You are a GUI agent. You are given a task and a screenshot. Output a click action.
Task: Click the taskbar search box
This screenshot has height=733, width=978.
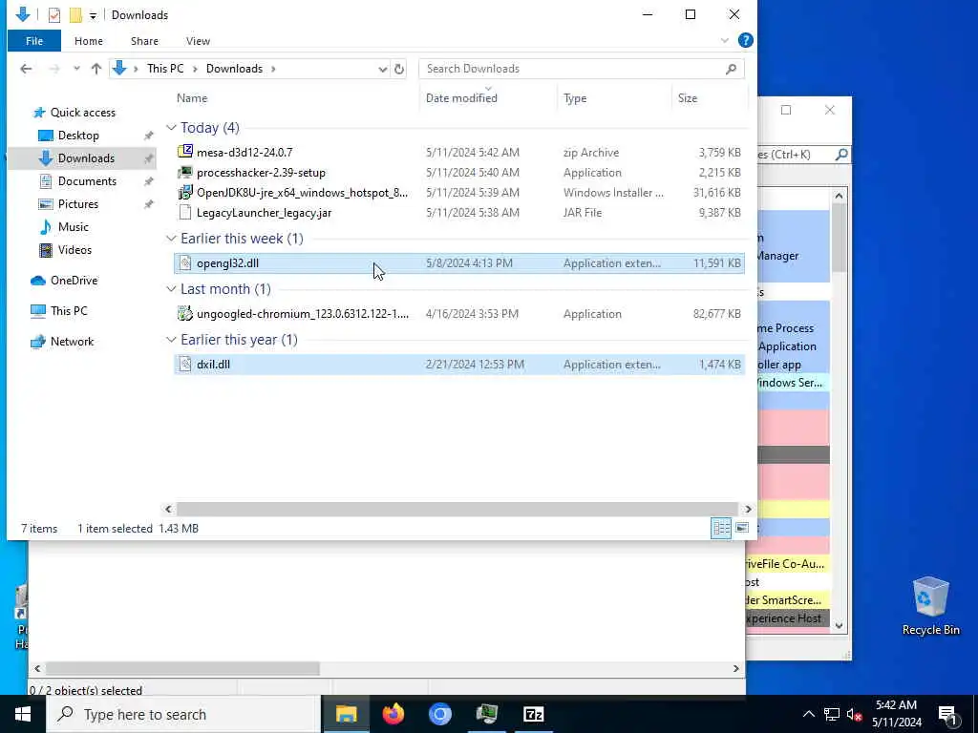(183, 714)
